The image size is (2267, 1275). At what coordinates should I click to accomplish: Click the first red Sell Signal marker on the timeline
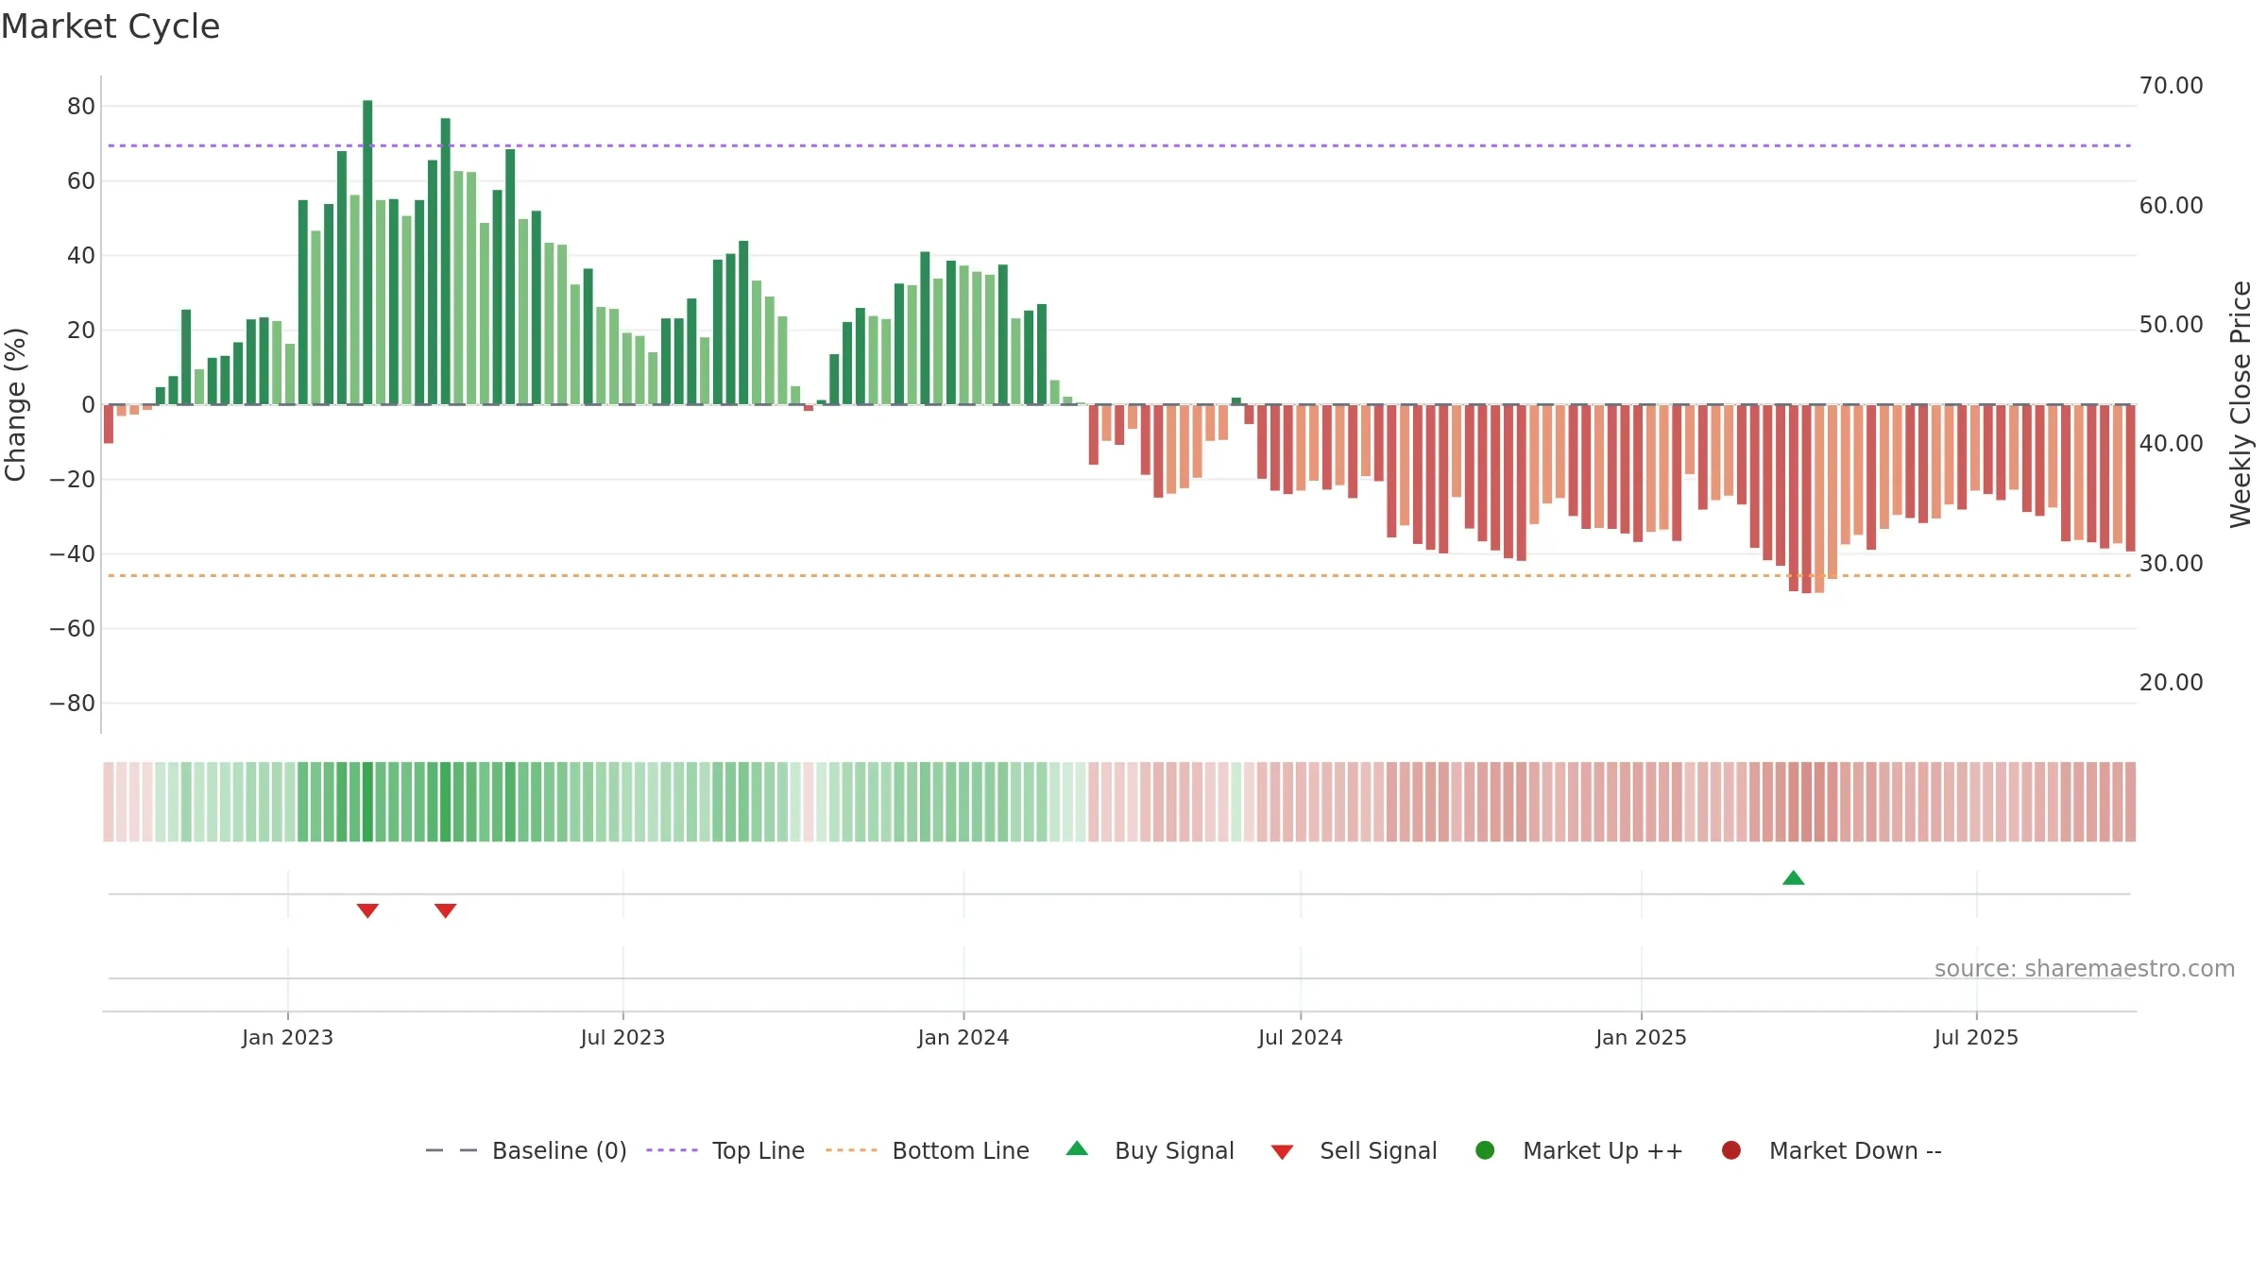coord(367,910)
